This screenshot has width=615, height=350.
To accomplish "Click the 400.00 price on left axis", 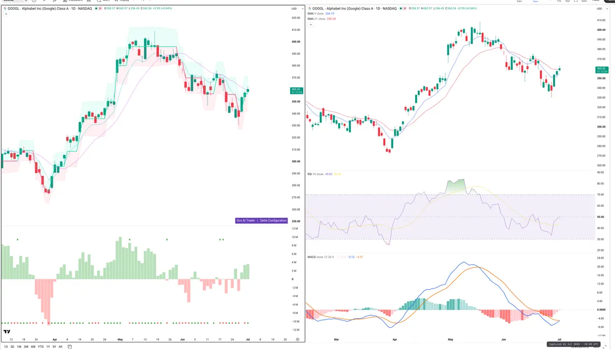I will 296,42.
